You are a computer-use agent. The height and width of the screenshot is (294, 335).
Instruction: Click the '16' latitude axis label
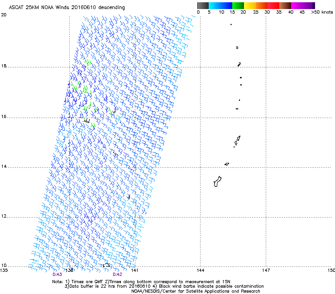[x=4, y=117]
